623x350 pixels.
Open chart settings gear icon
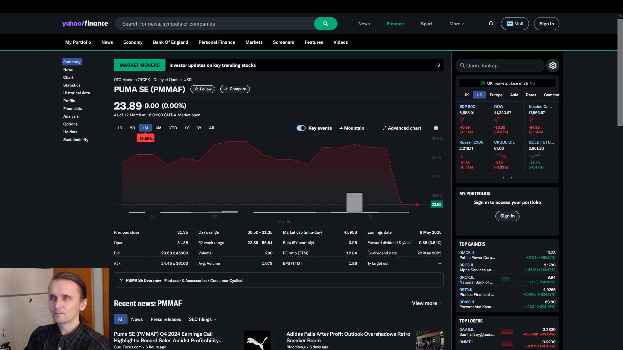pyautogui.click(x=436, y=128)
